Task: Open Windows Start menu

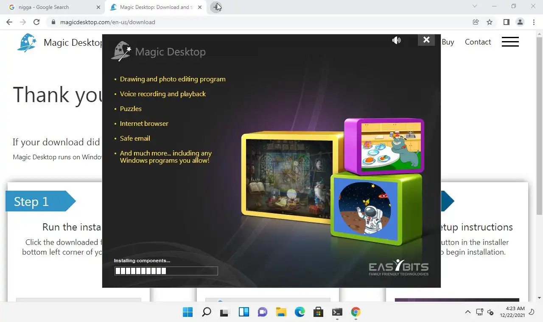Action: [188, 312]
